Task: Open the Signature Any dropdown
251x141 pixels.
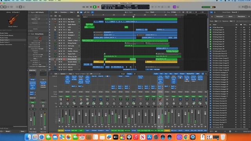Action: (232, 21)
